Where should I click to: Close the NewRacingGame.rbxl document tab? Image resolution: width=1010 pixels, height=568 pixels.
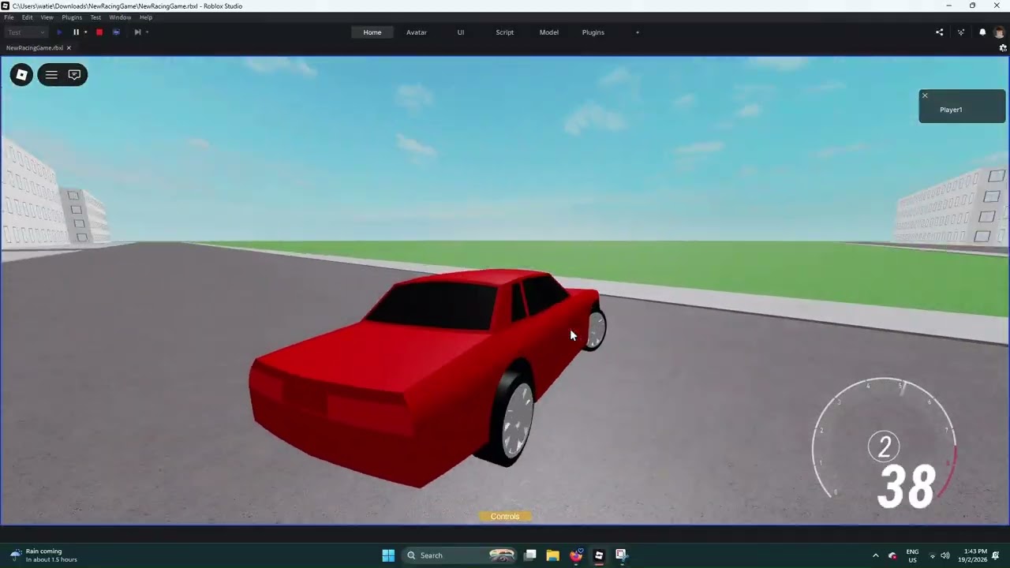(69, 48)
